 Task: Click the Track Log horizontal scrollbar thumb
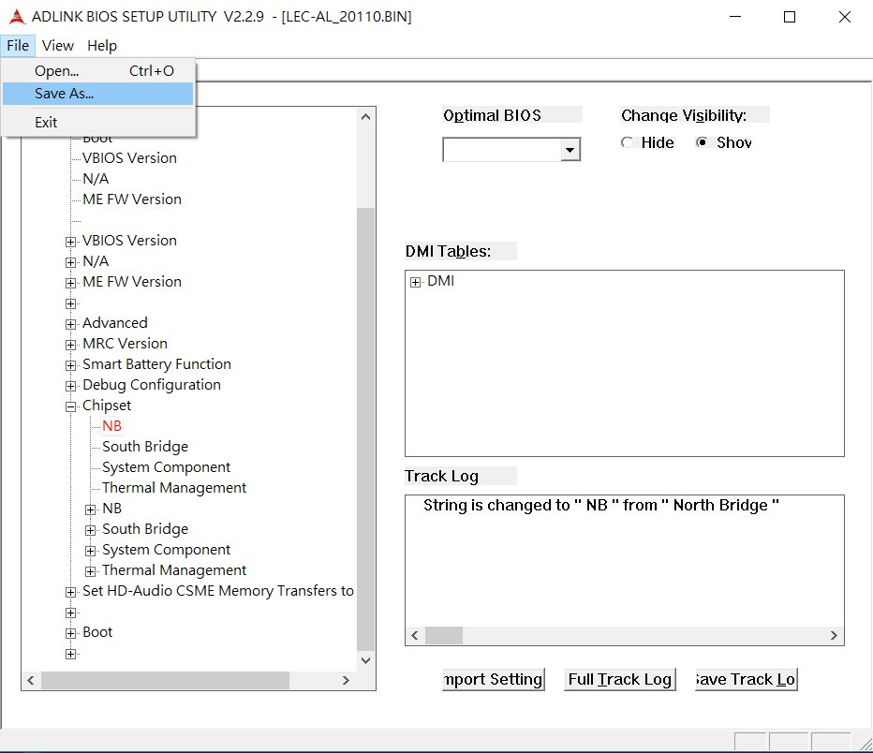point(444,636)
